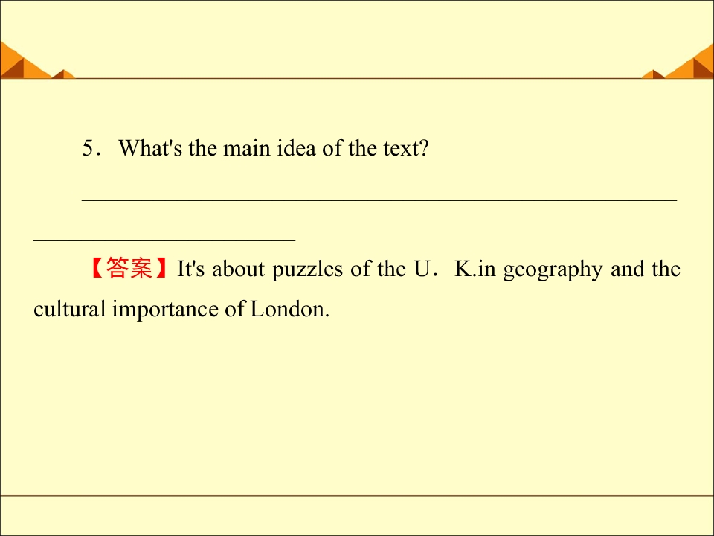Click the empty footer area below bottom line
714x536 pixels.
[x=357, y=515]
